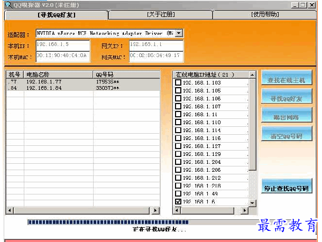Click the 机号 column header
Screen dimensions: 322x242
click(15, 75)
